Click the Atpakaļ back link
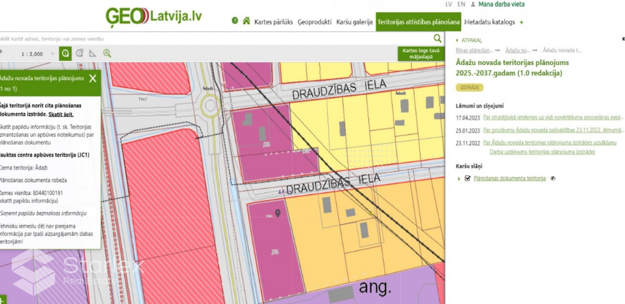 click(x=471, y=40)
